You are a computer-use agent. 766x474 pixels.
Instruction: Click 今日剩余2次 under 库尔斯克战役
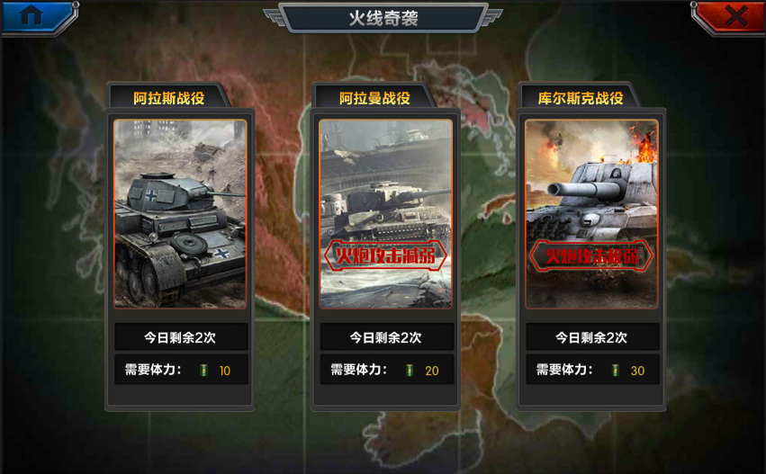[592, 336]
